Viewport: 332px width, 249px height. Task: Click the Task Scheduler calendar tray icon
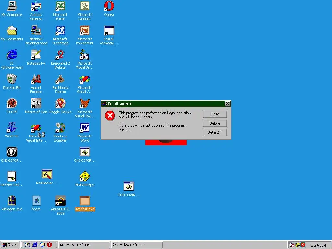292,245
